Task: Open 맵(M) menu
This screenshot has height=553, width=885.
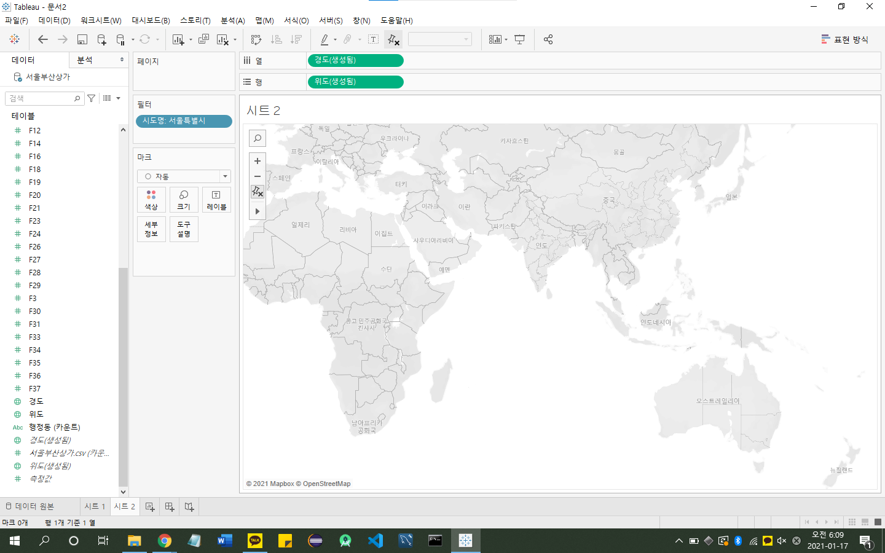Action: click(264, 20)
